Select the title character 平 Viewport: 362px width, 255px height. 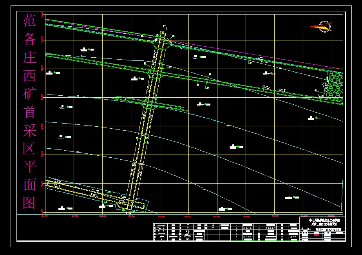pos(29,166)
